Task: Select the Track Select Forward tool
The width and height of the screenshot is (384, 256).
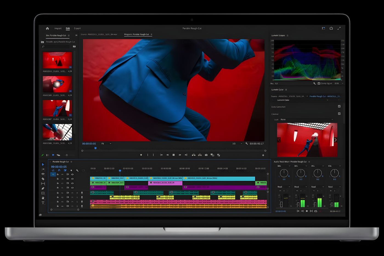Action: tap(43, 169)
